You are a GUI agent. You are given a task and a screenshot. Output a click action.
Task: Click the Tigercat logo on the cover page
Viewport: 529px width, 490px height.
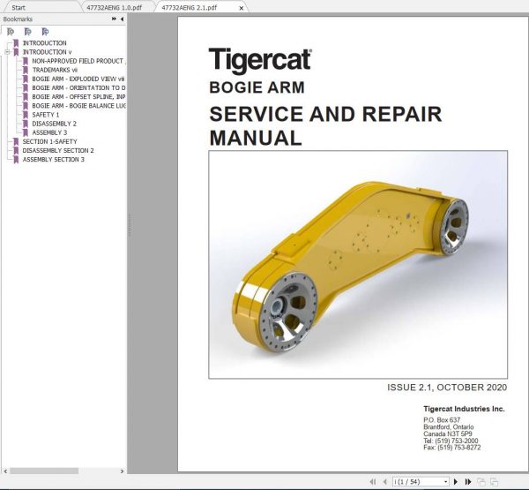click(260, 61)
